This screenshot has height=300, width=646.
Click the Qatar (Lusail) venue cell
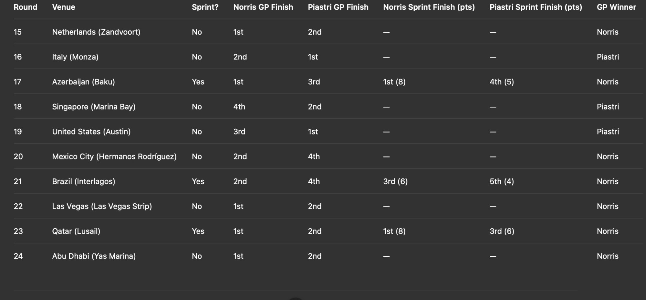pyautogui.click(x=76, y=231)
